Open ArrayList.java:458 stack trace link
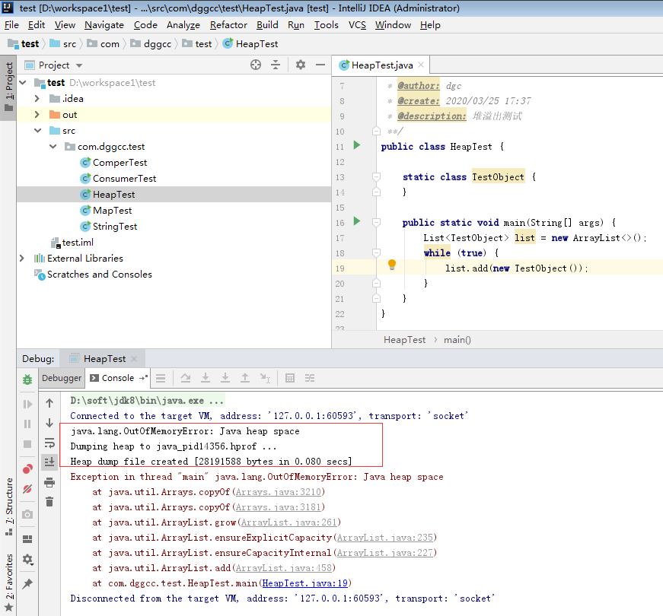This screenshot has height=616, width=663. click(284, 568)
